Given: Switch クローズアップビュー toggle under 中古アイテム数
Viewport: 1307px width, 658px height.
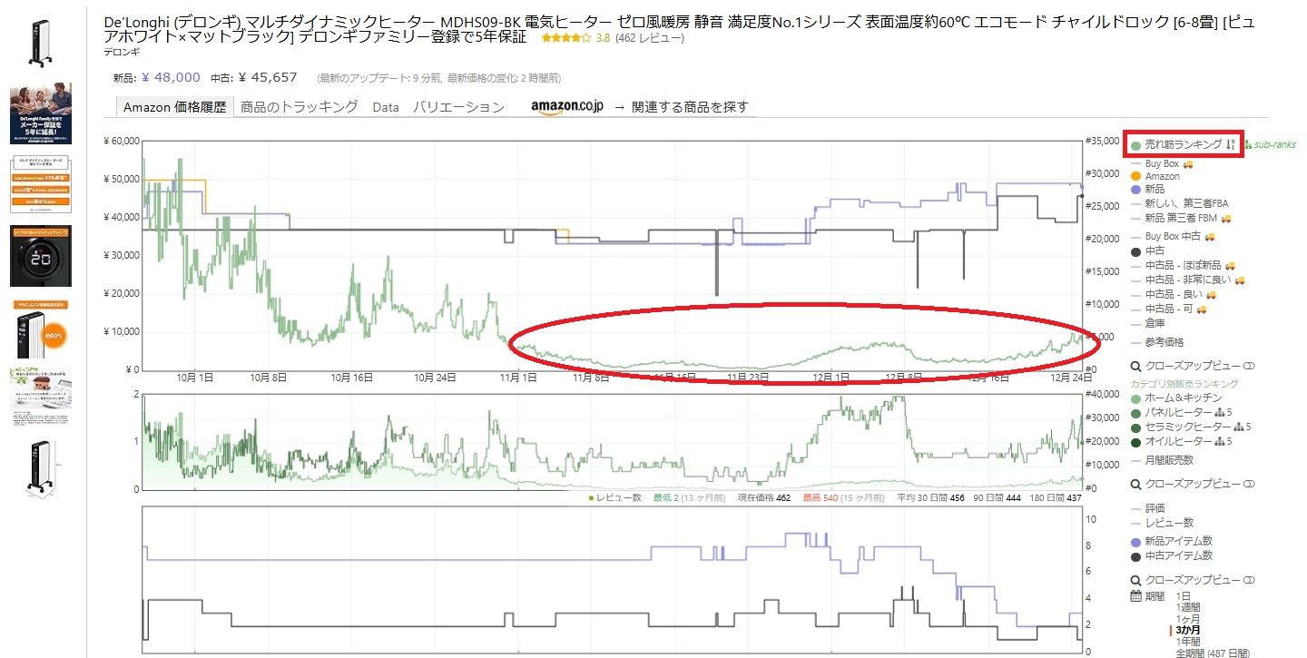Looking at the screenshot, I should 1248,580.
